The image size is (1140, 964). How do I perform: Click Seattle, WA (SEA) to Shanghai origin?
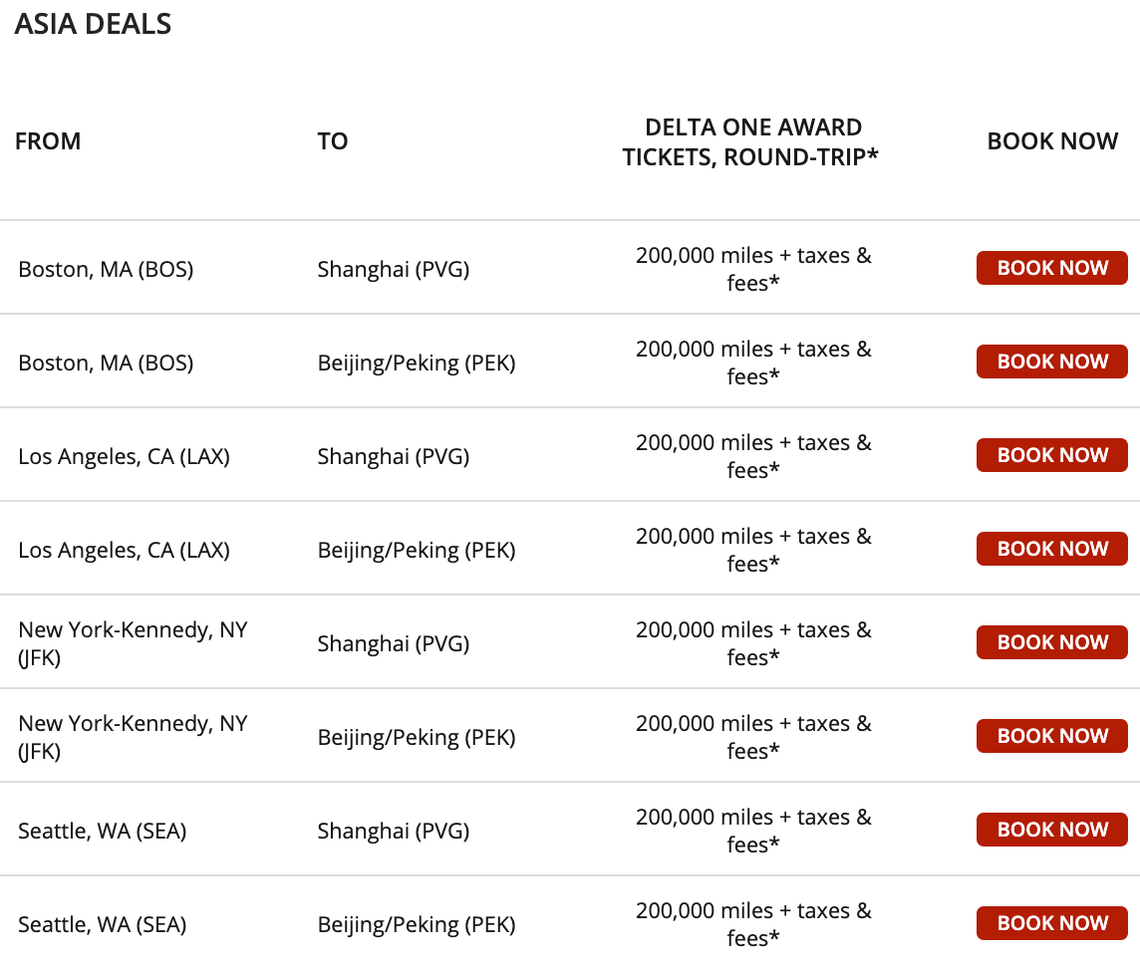point(102,831)
